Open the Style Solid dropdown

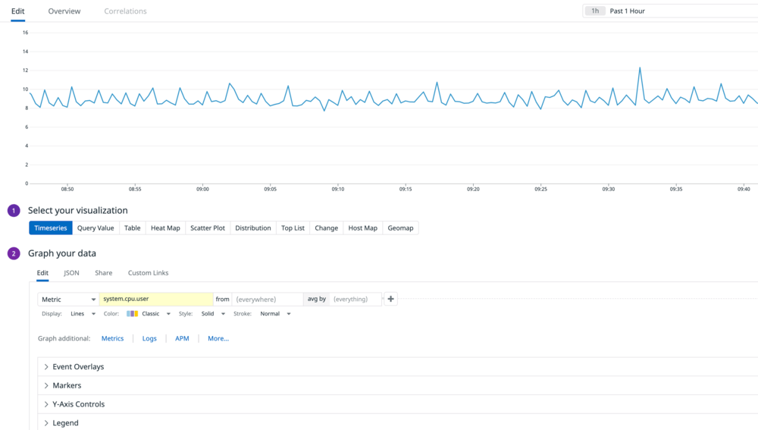213,313
